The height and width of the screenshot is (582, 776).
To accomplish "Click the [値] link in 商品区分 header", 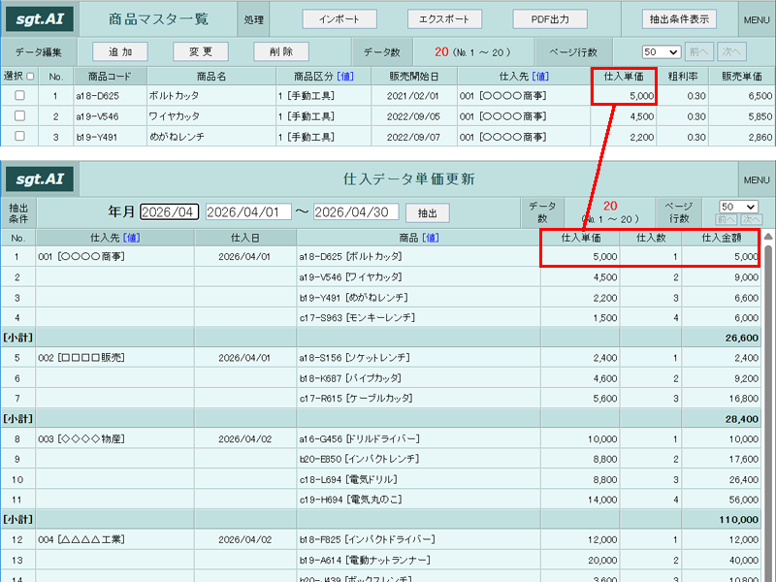I will click(x=345, y=77).
